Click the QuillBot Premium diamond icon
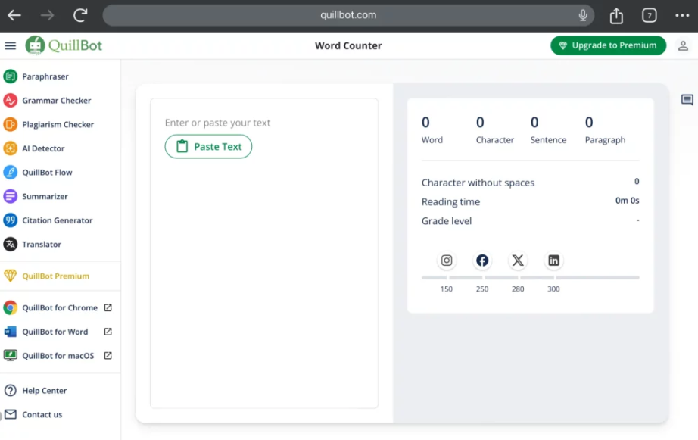698x440 pixels. [x=11, y=276]
